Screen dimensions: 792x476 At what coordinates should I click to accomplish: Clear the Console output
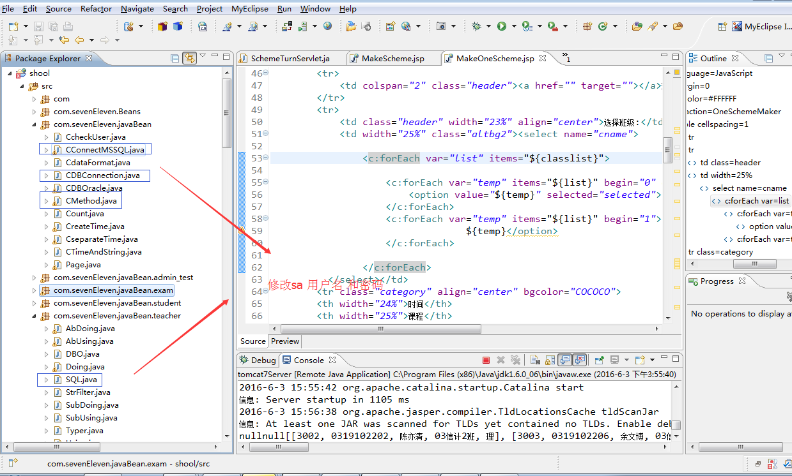[534, 360]
